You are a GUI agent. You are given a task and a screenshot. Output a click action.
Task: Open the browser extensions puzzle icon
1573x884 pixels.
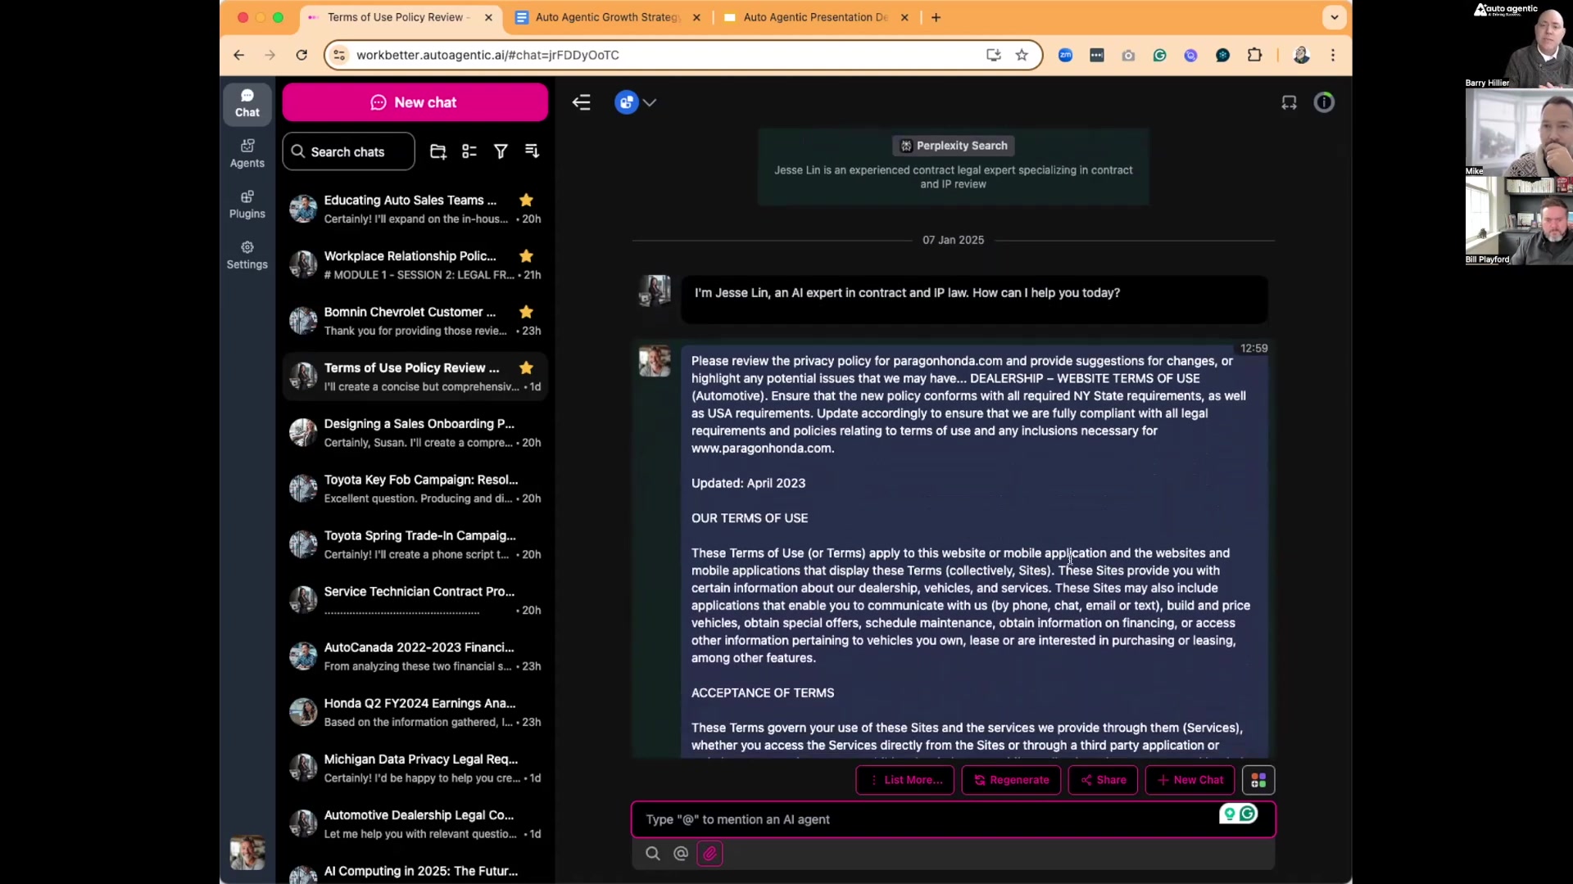1254,55
